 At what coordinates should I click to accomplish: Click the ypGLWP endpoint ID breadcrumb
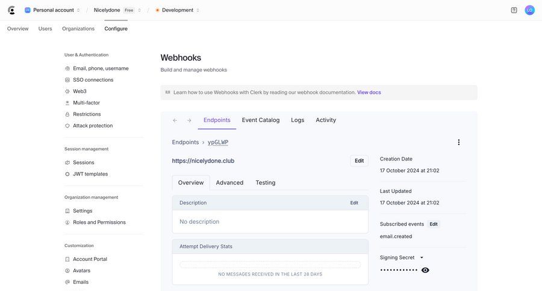218,142
